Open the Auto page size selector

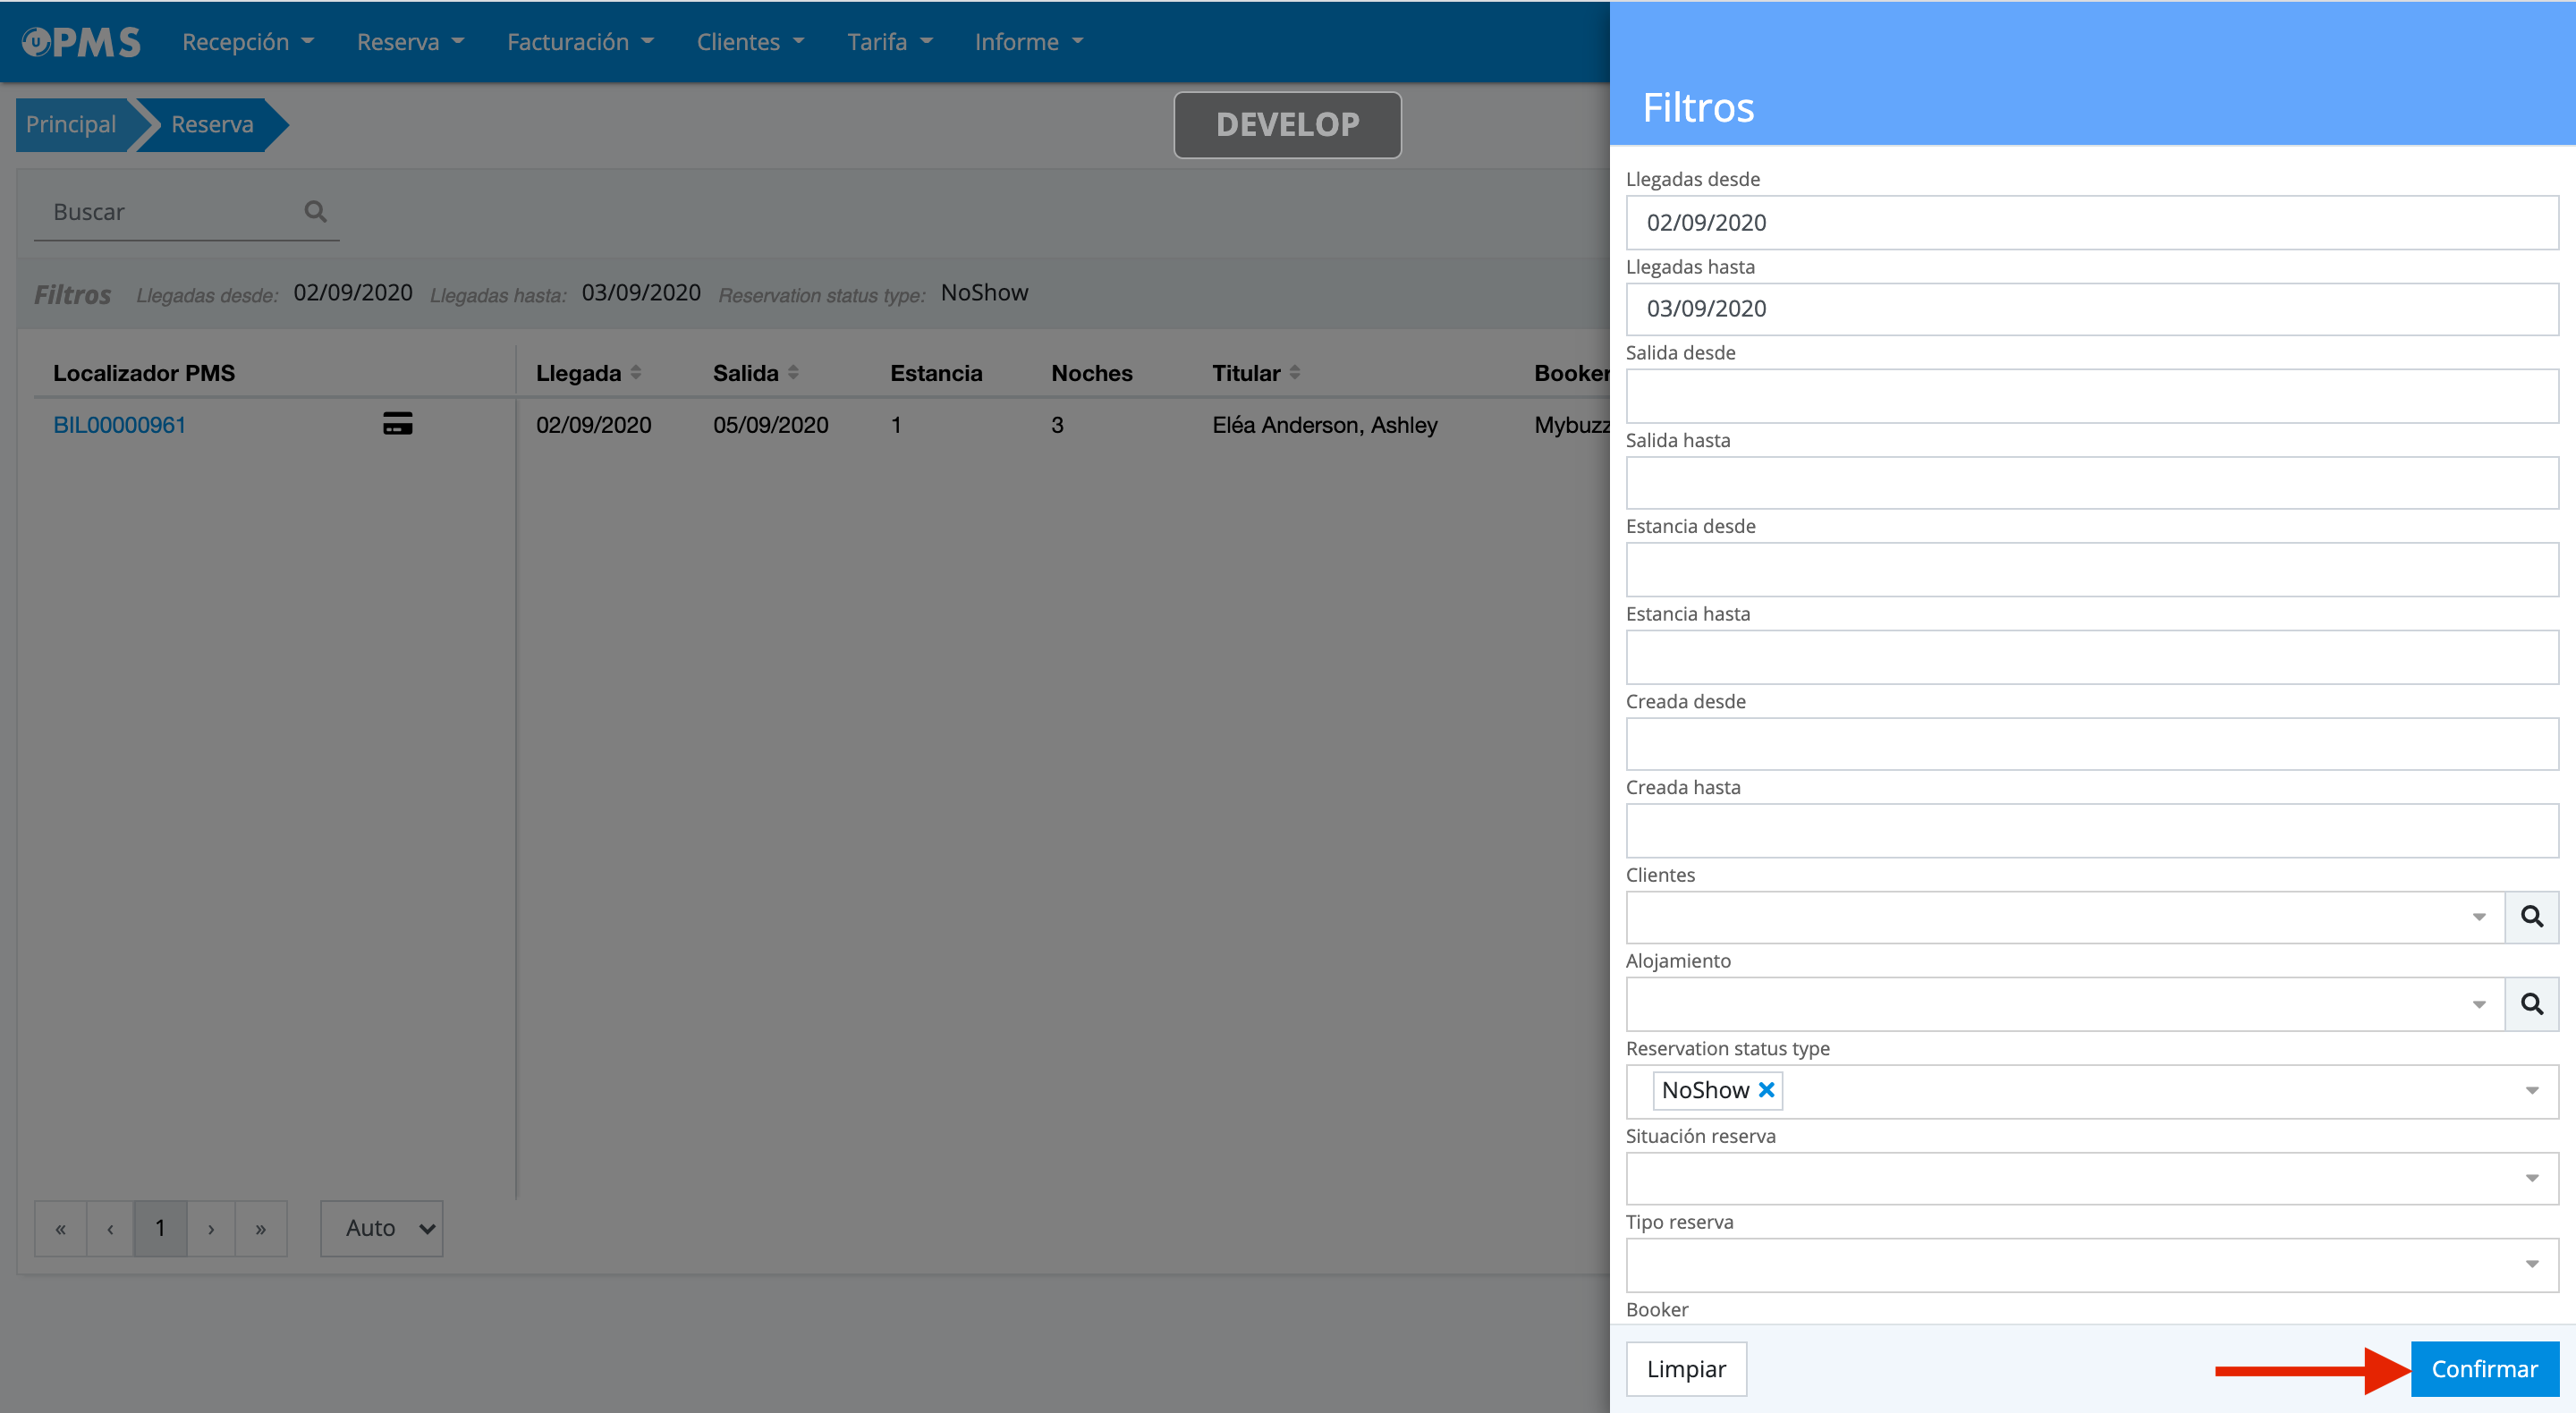click(382, 1228)
